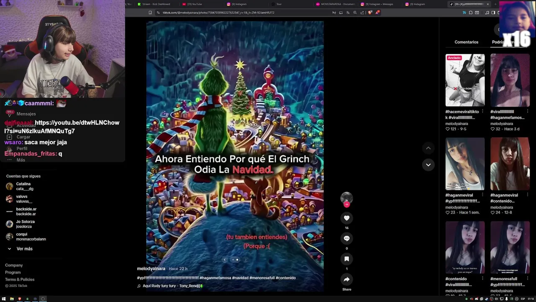Click the taskbar clock showing 01:18
The image size is (536, 302).
pos(531,299)
